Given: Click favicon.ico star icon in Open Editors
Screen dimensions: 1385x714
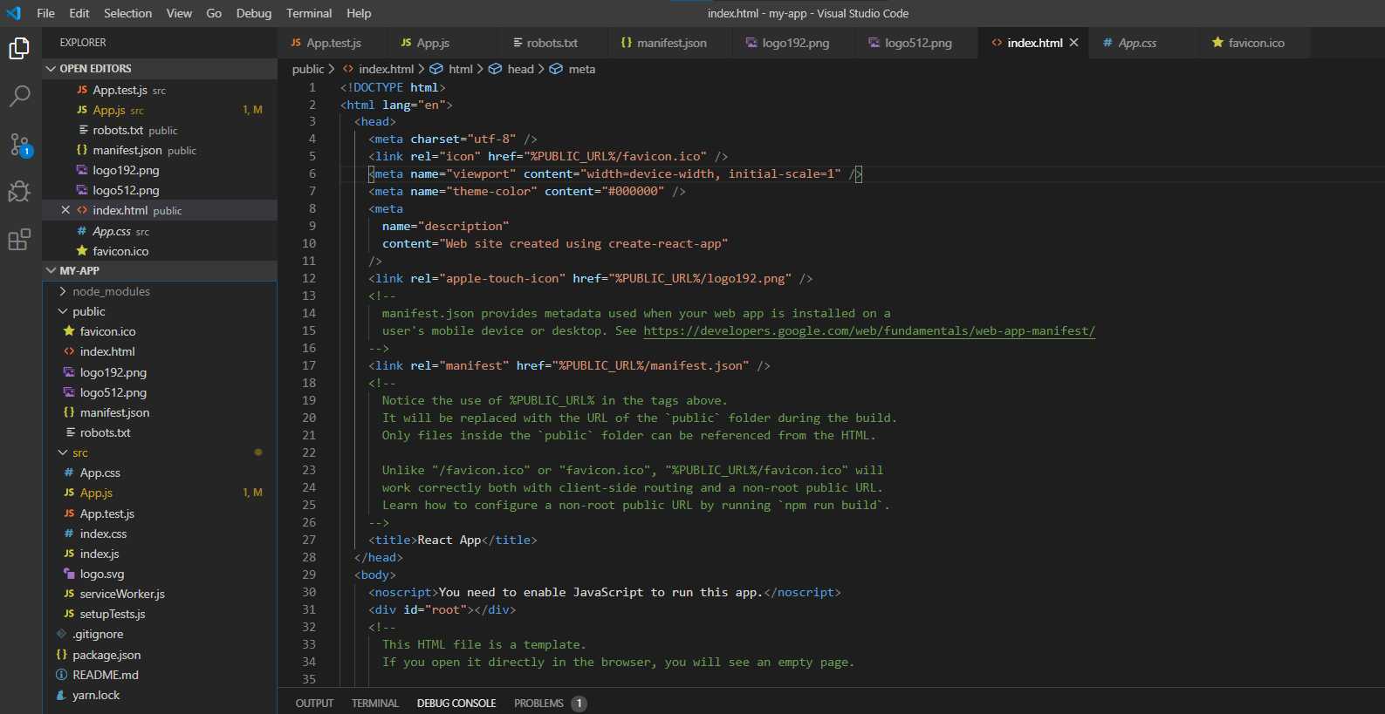Looking at the screenshot, I should 82,251.
